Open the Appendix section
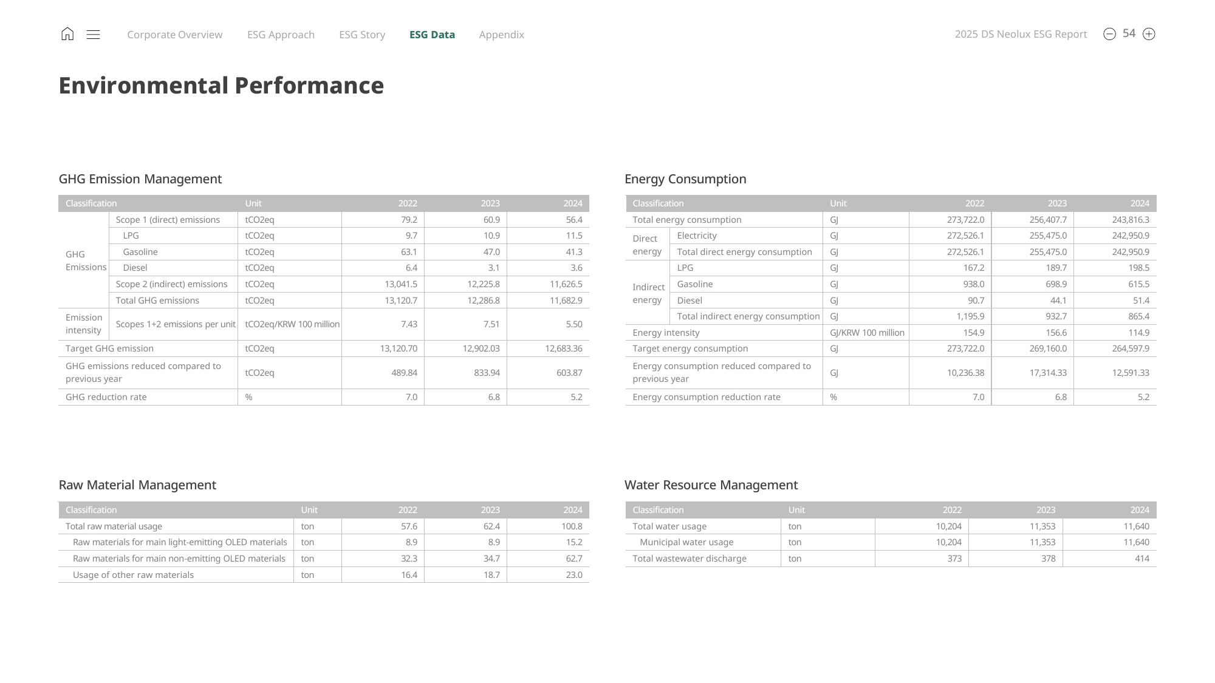 [501, 35]
